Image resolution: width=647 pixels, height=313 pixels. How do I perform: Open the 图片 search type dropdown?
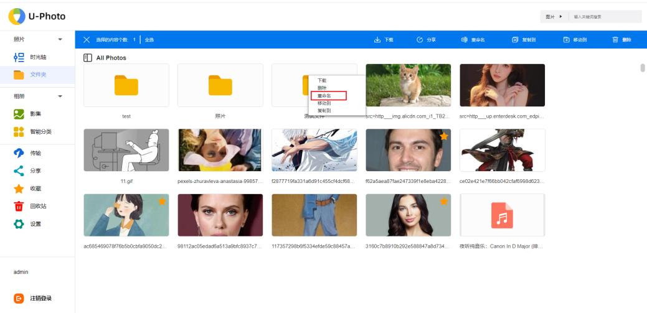coord(554,17)
